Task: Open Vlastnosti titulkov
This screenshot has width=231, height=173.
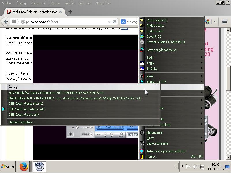Action: point(20,122)
